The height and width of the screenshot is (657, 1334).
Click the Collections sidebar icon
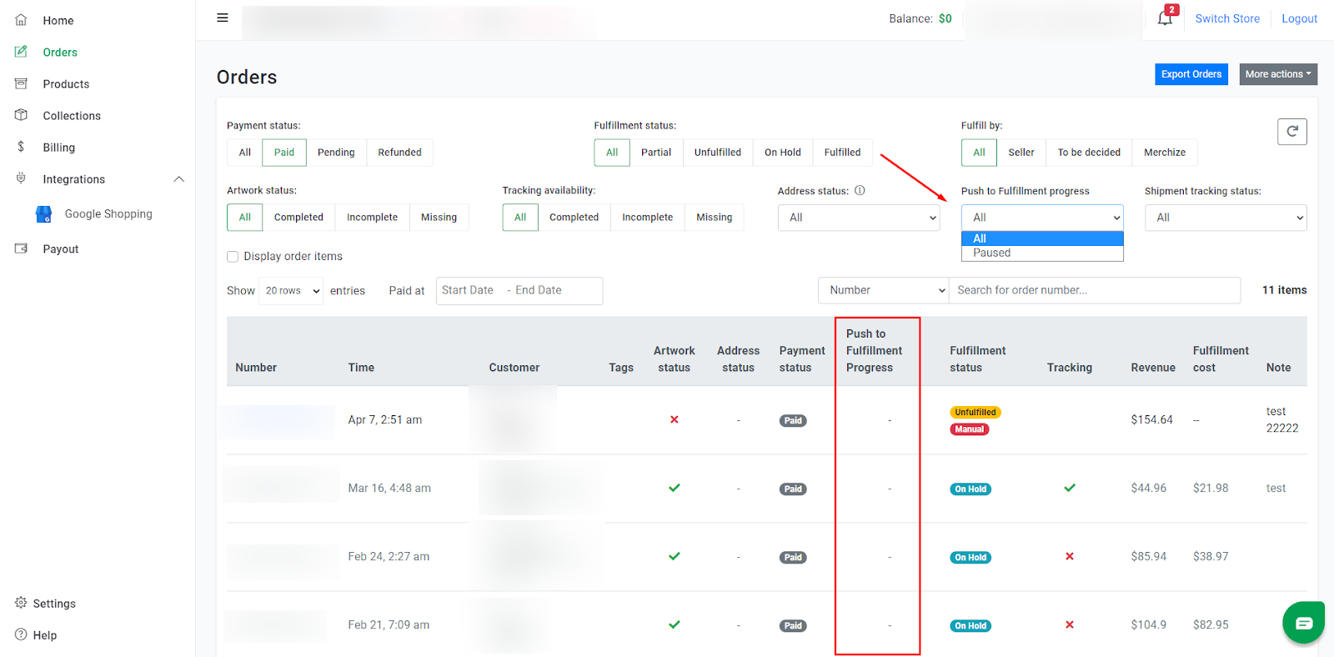coord(22,115)
